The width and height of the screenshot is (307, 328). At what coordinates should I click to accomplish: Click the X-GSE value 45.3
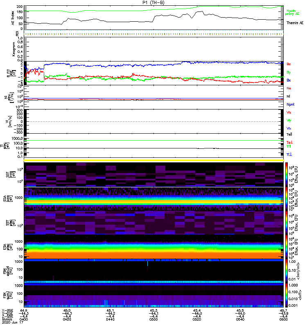pyautogui.click(x=153, y=310)
